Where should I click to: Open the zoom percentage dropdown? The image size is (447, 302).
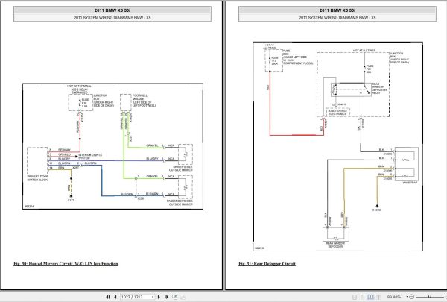point(407,297)
